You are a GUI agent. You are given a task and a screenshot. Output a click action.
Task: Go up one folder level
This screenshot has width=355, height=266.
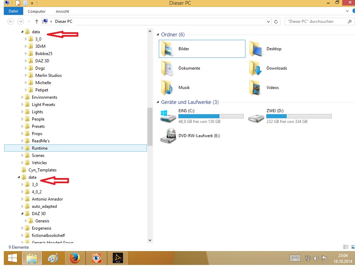click(37, 21)
